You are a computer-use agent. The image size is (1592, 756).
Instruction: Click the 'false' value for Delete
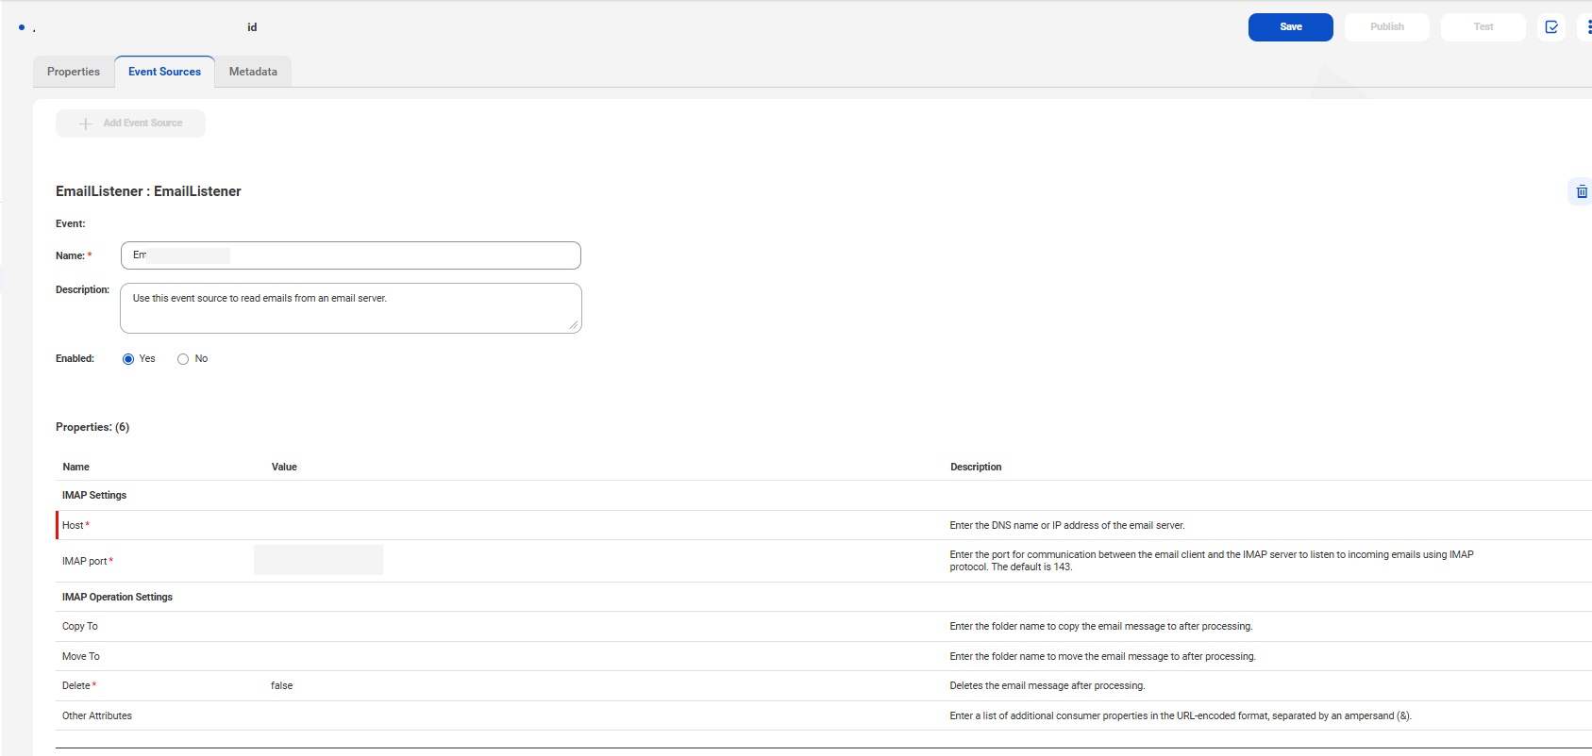[x=282, y=685]
